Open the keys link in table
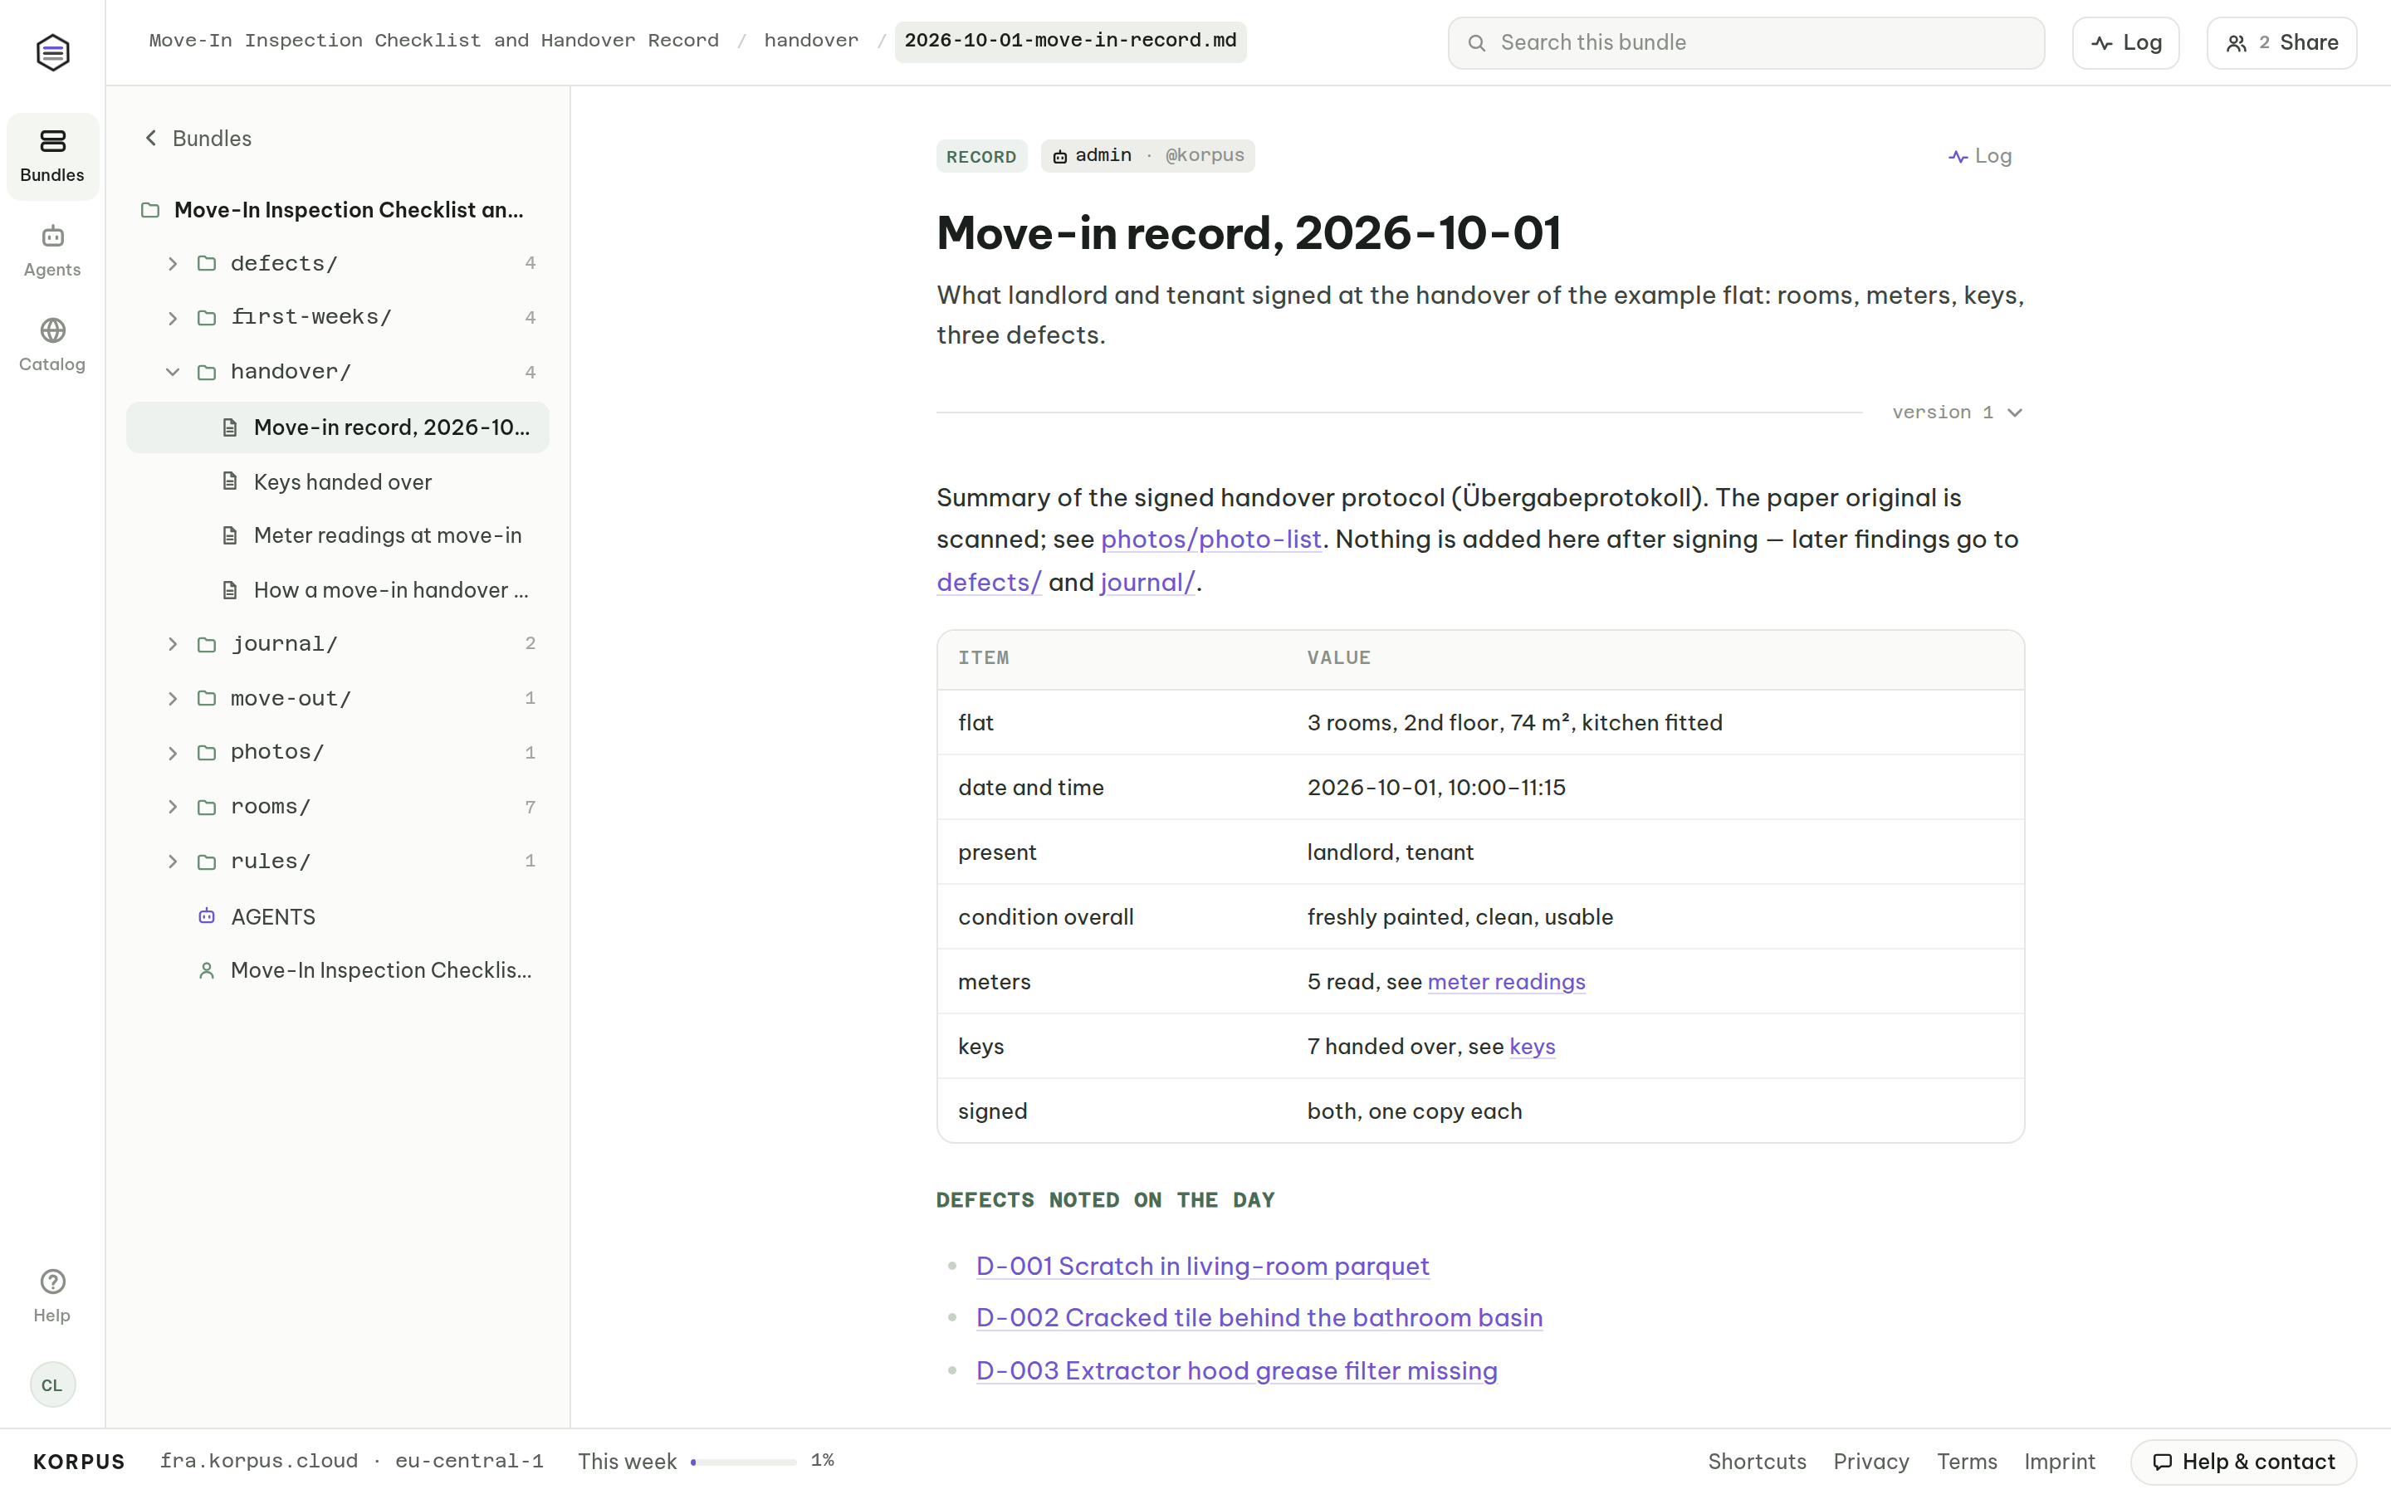 coord(1533,1047)
